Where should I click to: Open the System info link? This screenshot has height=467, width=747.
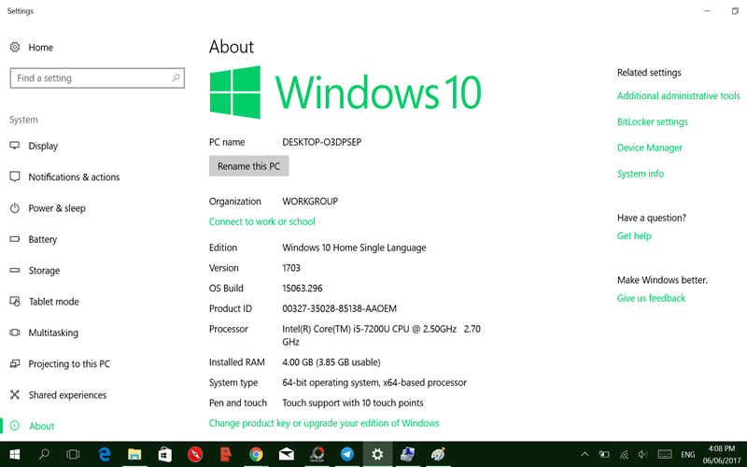(x=641, y=174)
